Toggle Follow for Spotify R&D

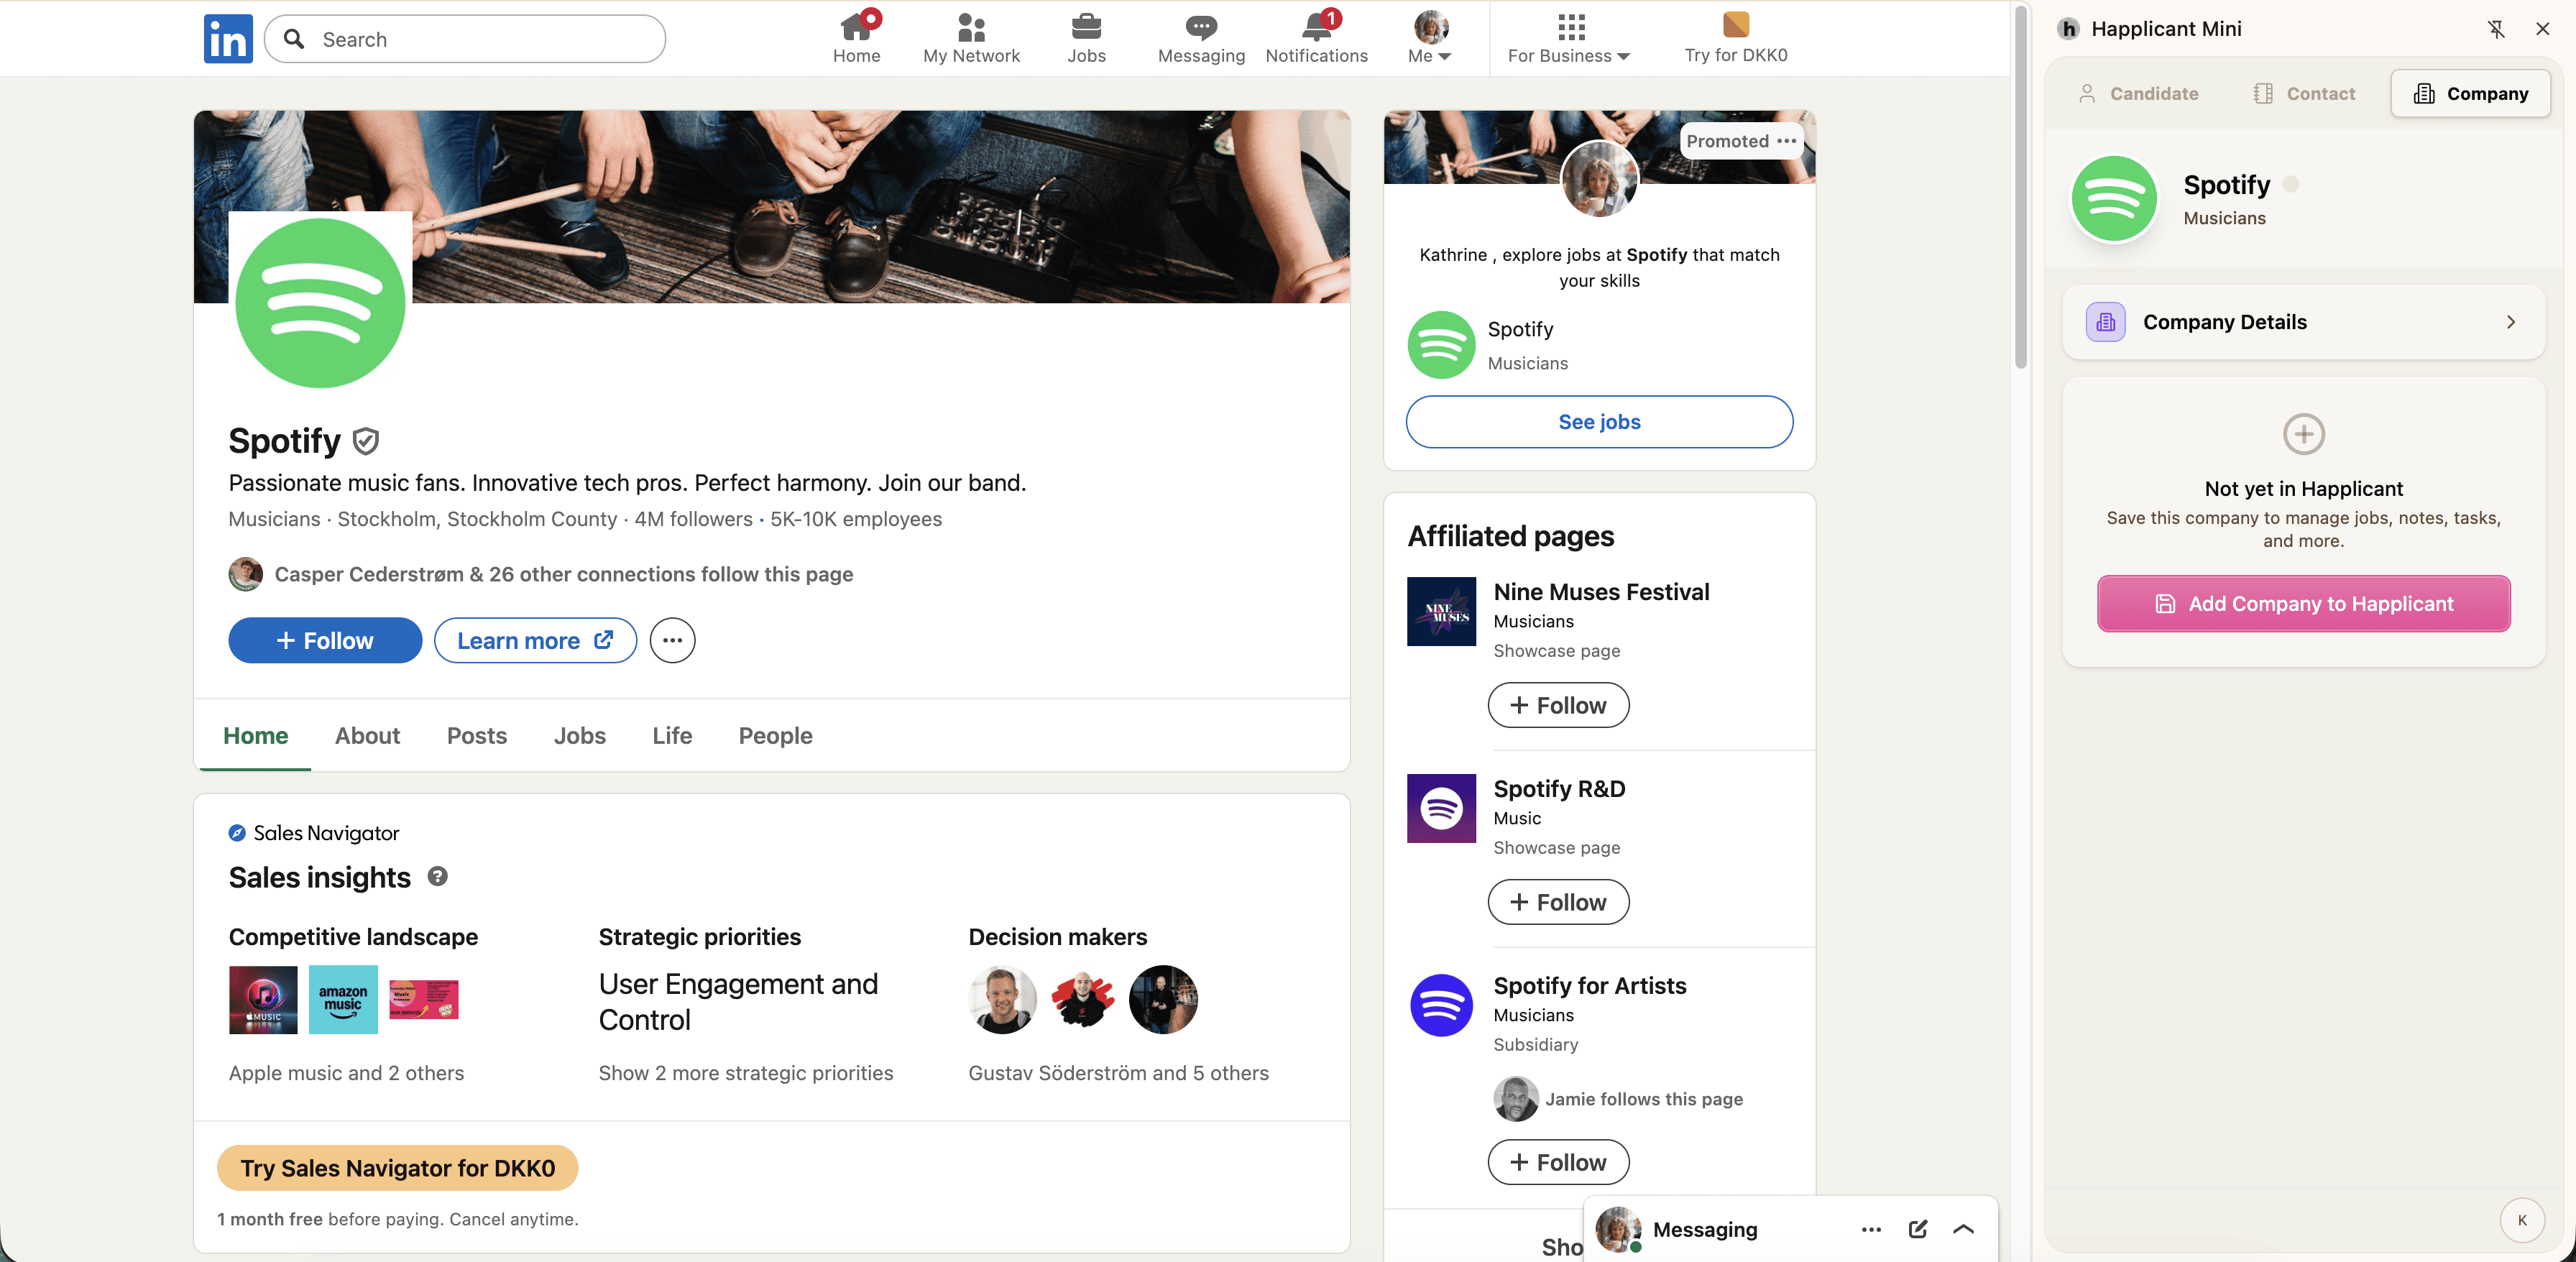(x=1557, y=902)
